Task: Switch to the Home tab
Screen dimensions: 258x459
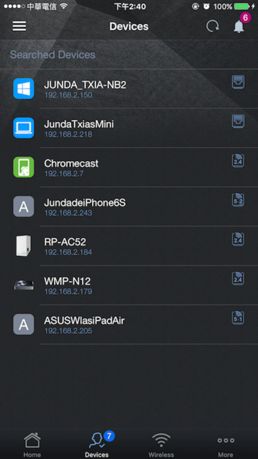Action: coord(32,445)
